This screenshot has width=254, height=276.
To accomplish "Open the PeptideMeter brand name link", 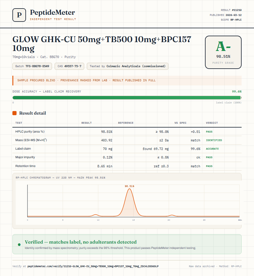I will click(52, 12).
